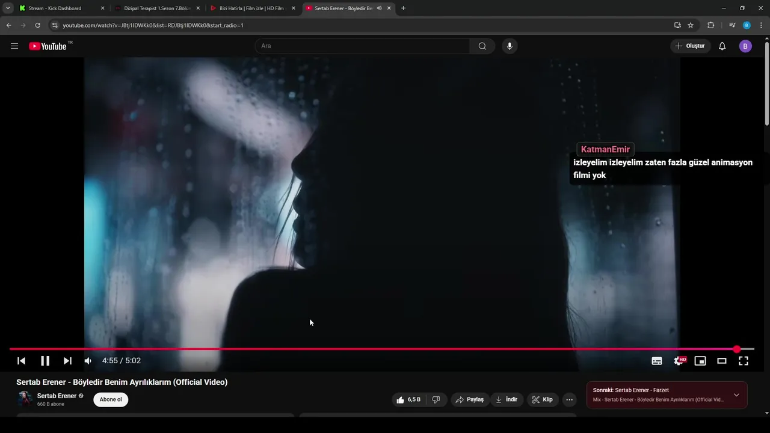View site information icon in address bar

coord(55,25)
